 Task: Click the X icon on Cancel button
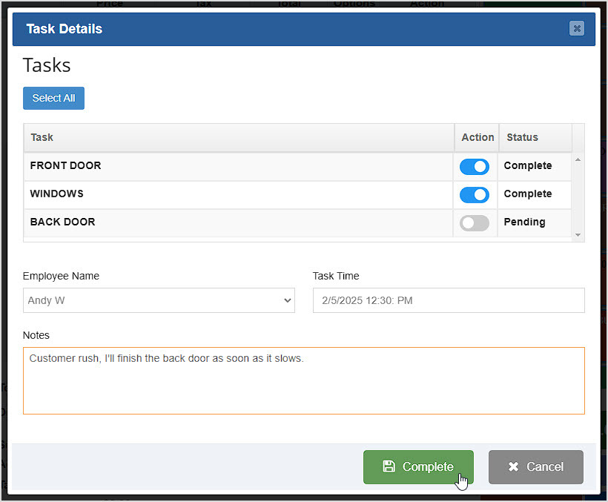513,467
